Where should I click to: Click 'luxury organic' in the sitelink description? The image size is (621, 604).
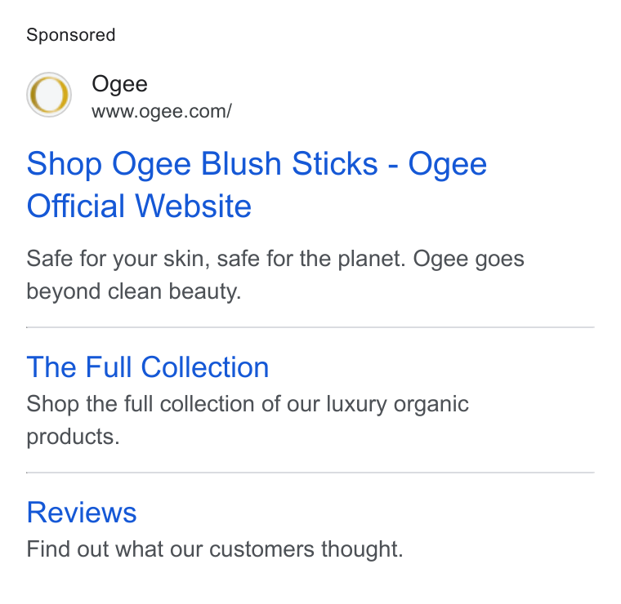click(x=398, y=405)
